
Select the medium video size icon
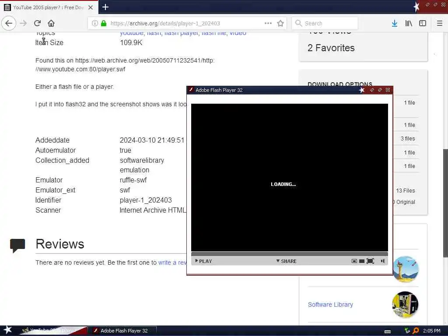tap(361, 261)
